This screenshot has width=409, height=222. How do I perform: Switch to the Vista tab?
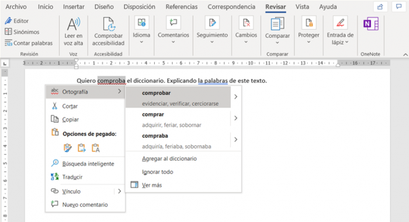click(302, 7)
